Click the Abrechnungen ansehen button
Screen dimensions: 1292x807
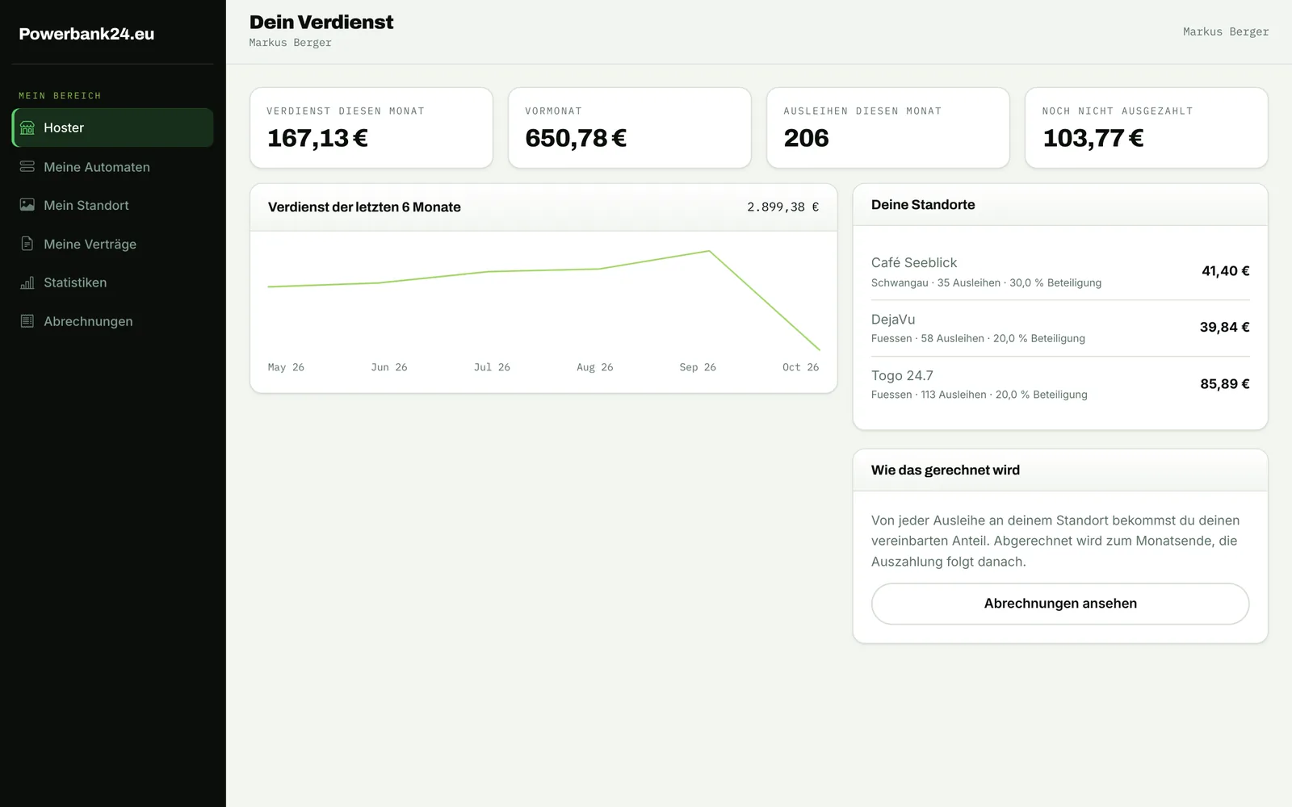tap(1060, 604)
